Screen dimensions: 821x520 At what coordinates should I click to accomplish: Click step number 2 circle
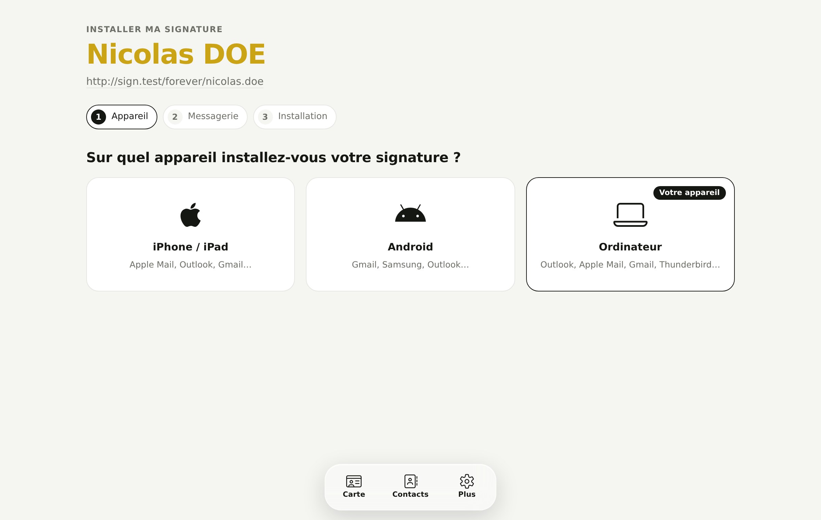pos(175,117)
